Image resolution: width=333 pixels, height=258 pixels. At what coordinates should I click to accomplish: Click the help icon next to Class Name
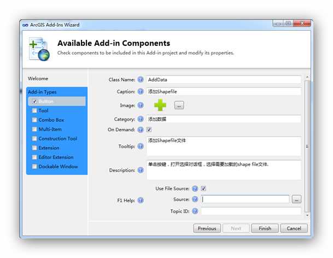pyautogui.click(x=141, y=80)
